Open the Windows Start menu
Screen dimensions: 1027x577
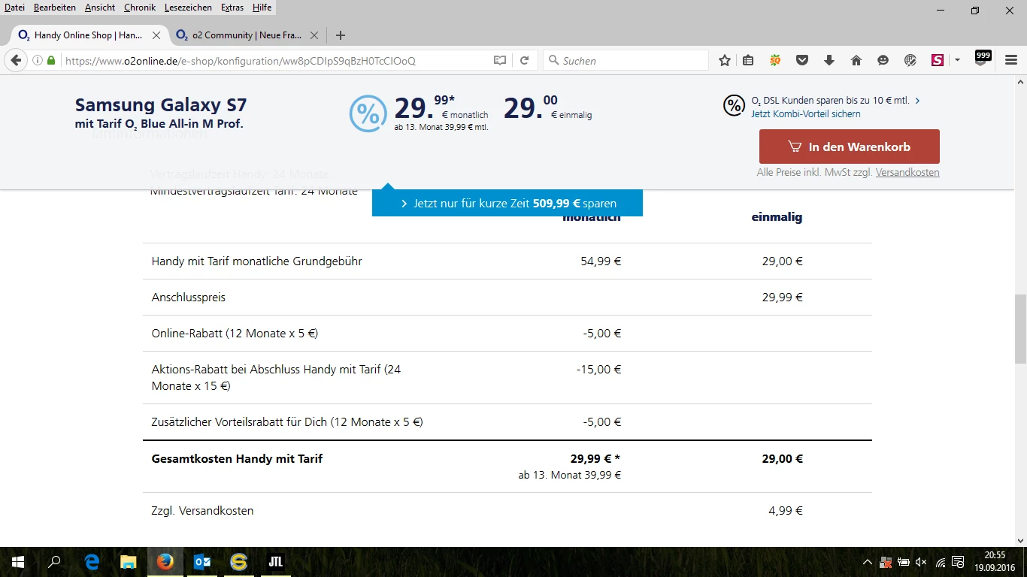pos(18,562)
